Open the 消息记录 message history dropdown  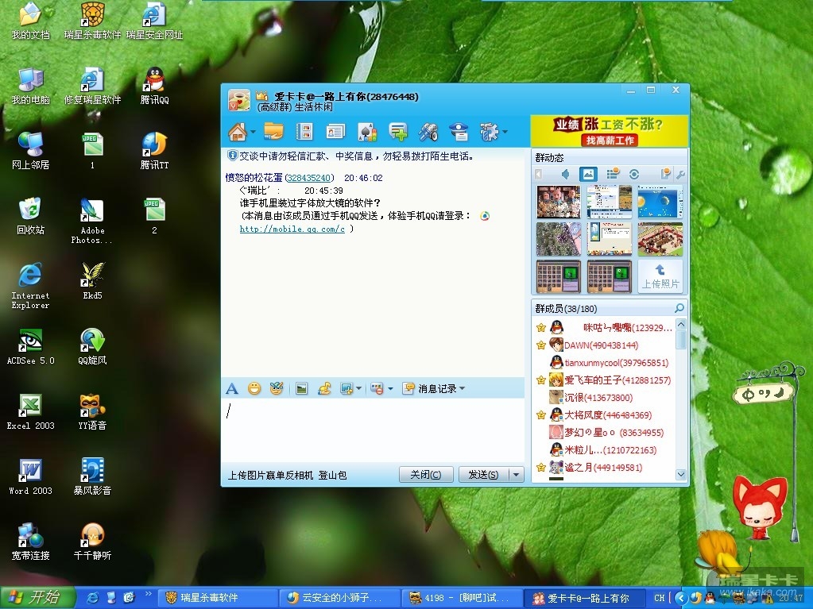[x=434, y=388]
